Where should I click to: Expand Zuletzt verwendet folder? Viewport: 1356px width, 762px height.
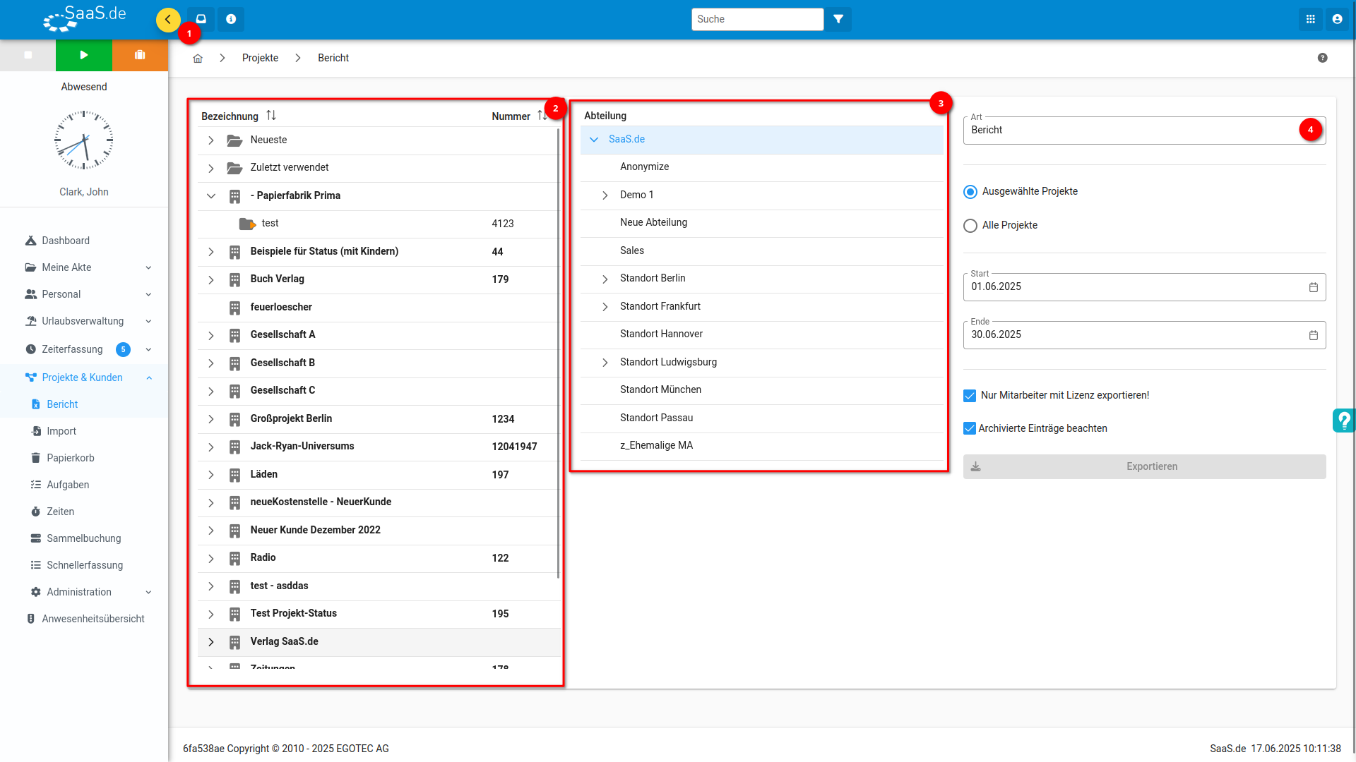[x=210, y=168]
